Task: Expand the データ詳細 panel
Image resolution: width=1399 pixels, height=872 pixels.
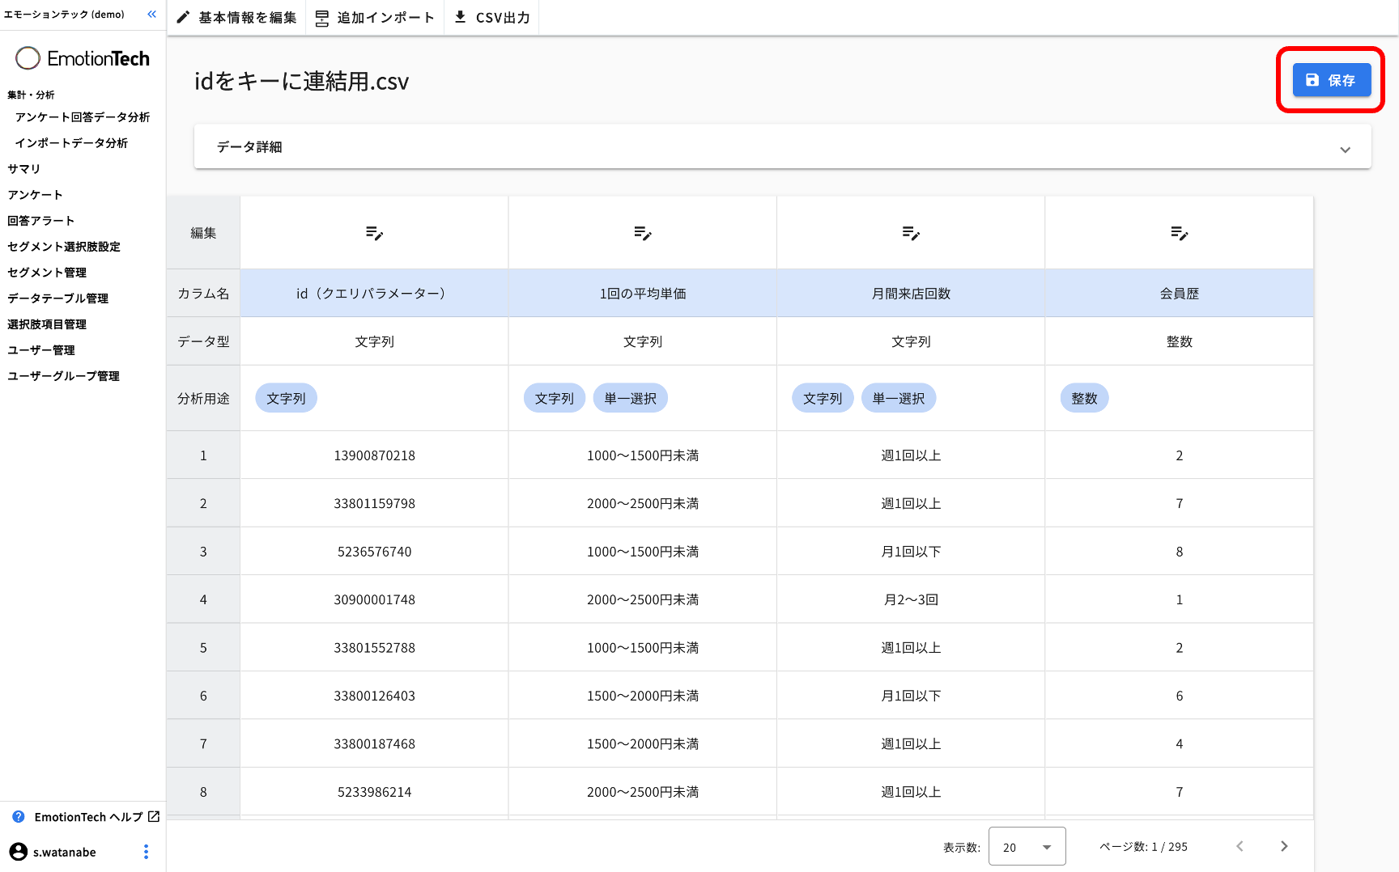Action: (1345, 149)
